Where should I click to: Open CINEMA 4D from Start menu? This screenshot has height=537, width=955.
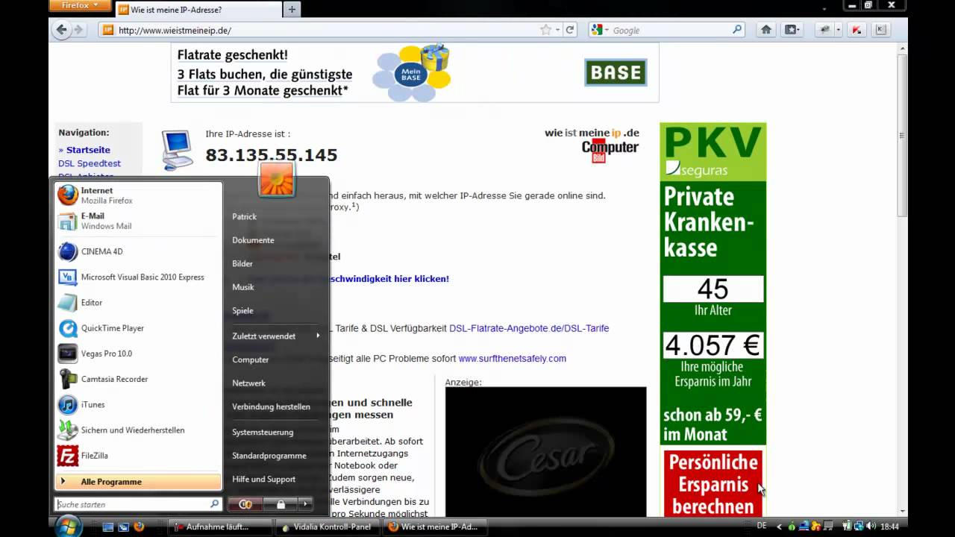coord(139,251)
